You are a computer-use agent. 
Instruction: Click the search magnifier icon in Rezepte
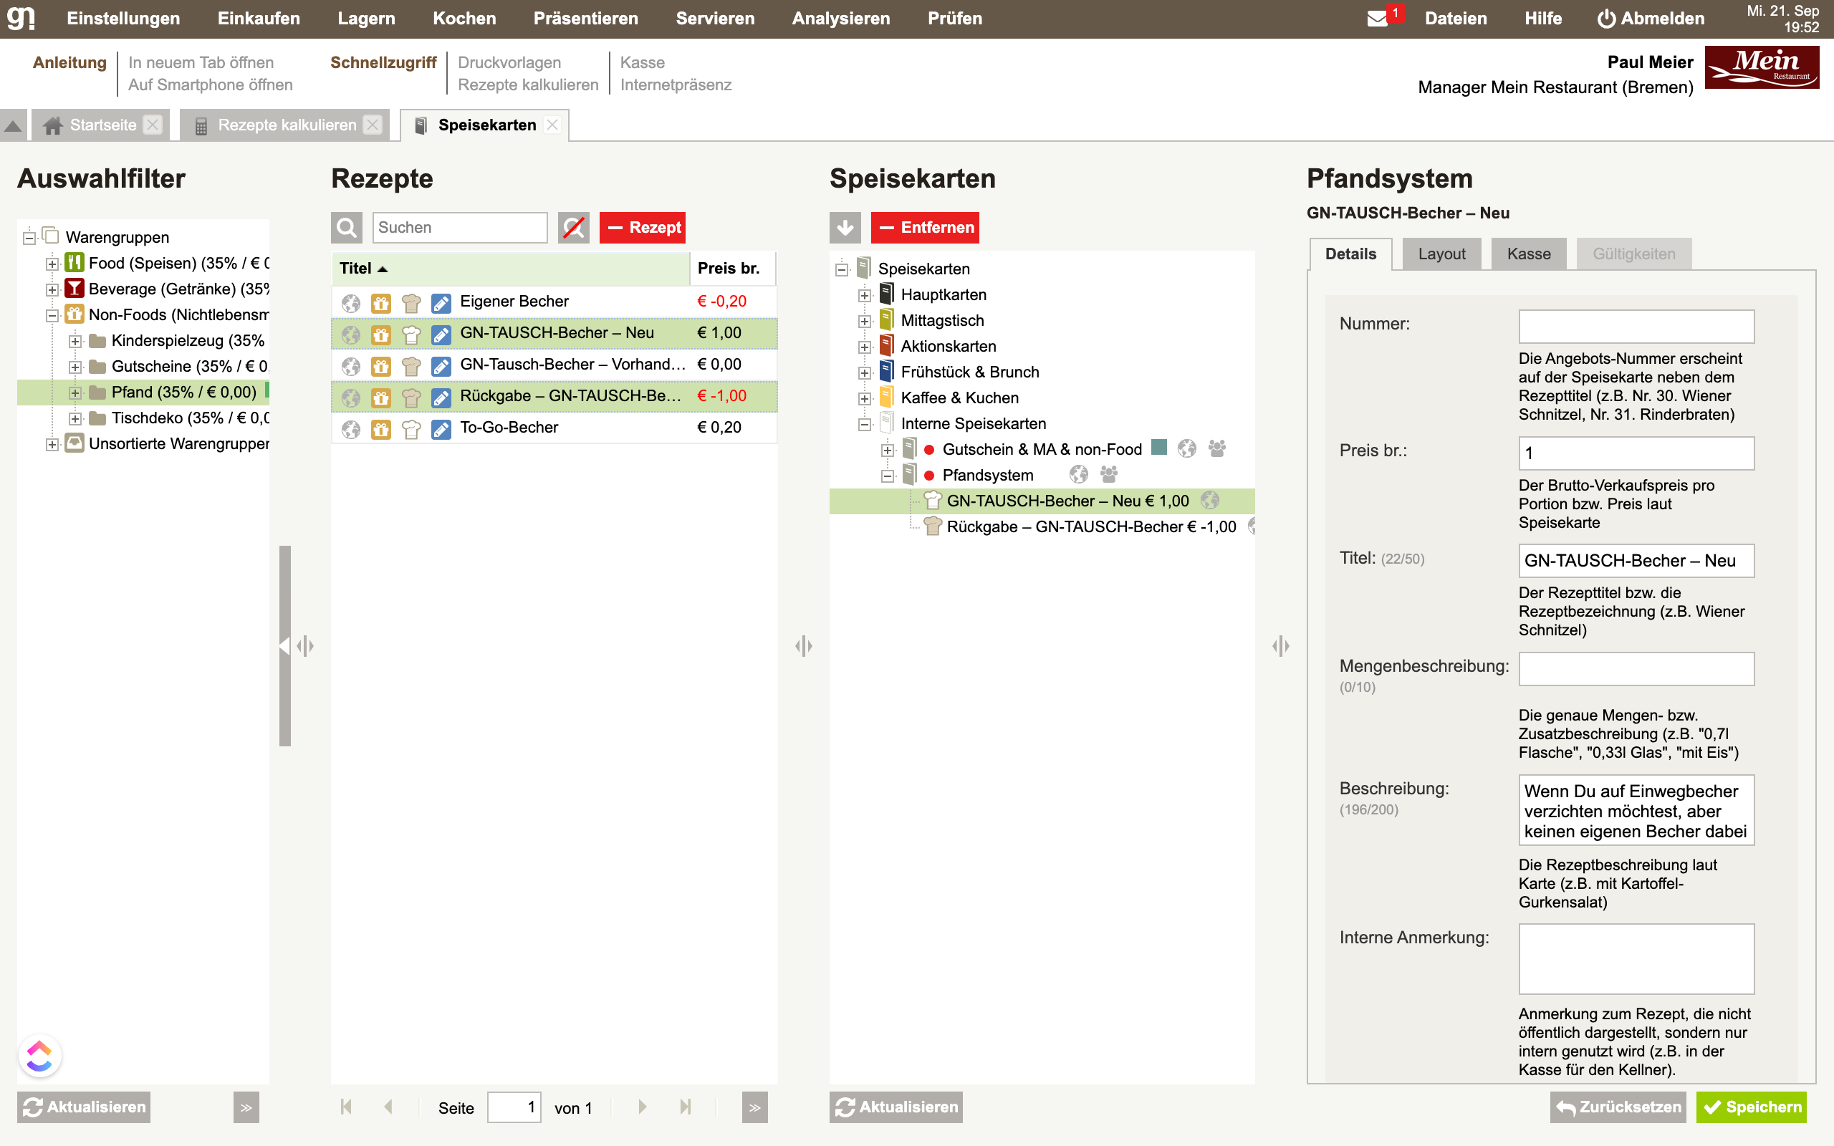(346, 227)
